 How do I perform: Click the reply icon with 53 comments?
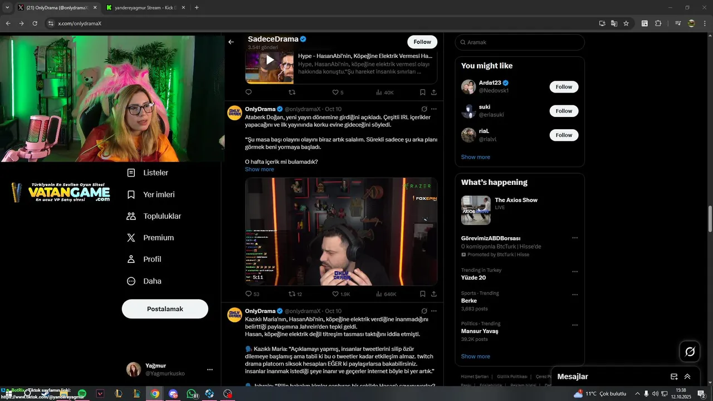(x=248, y=294)
